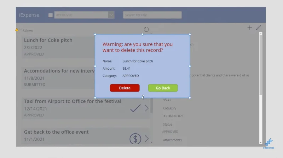This screenshot has width=283, height=158.
Task: Click the Subscribe DNA logo
Action: [x=268, y=143]
